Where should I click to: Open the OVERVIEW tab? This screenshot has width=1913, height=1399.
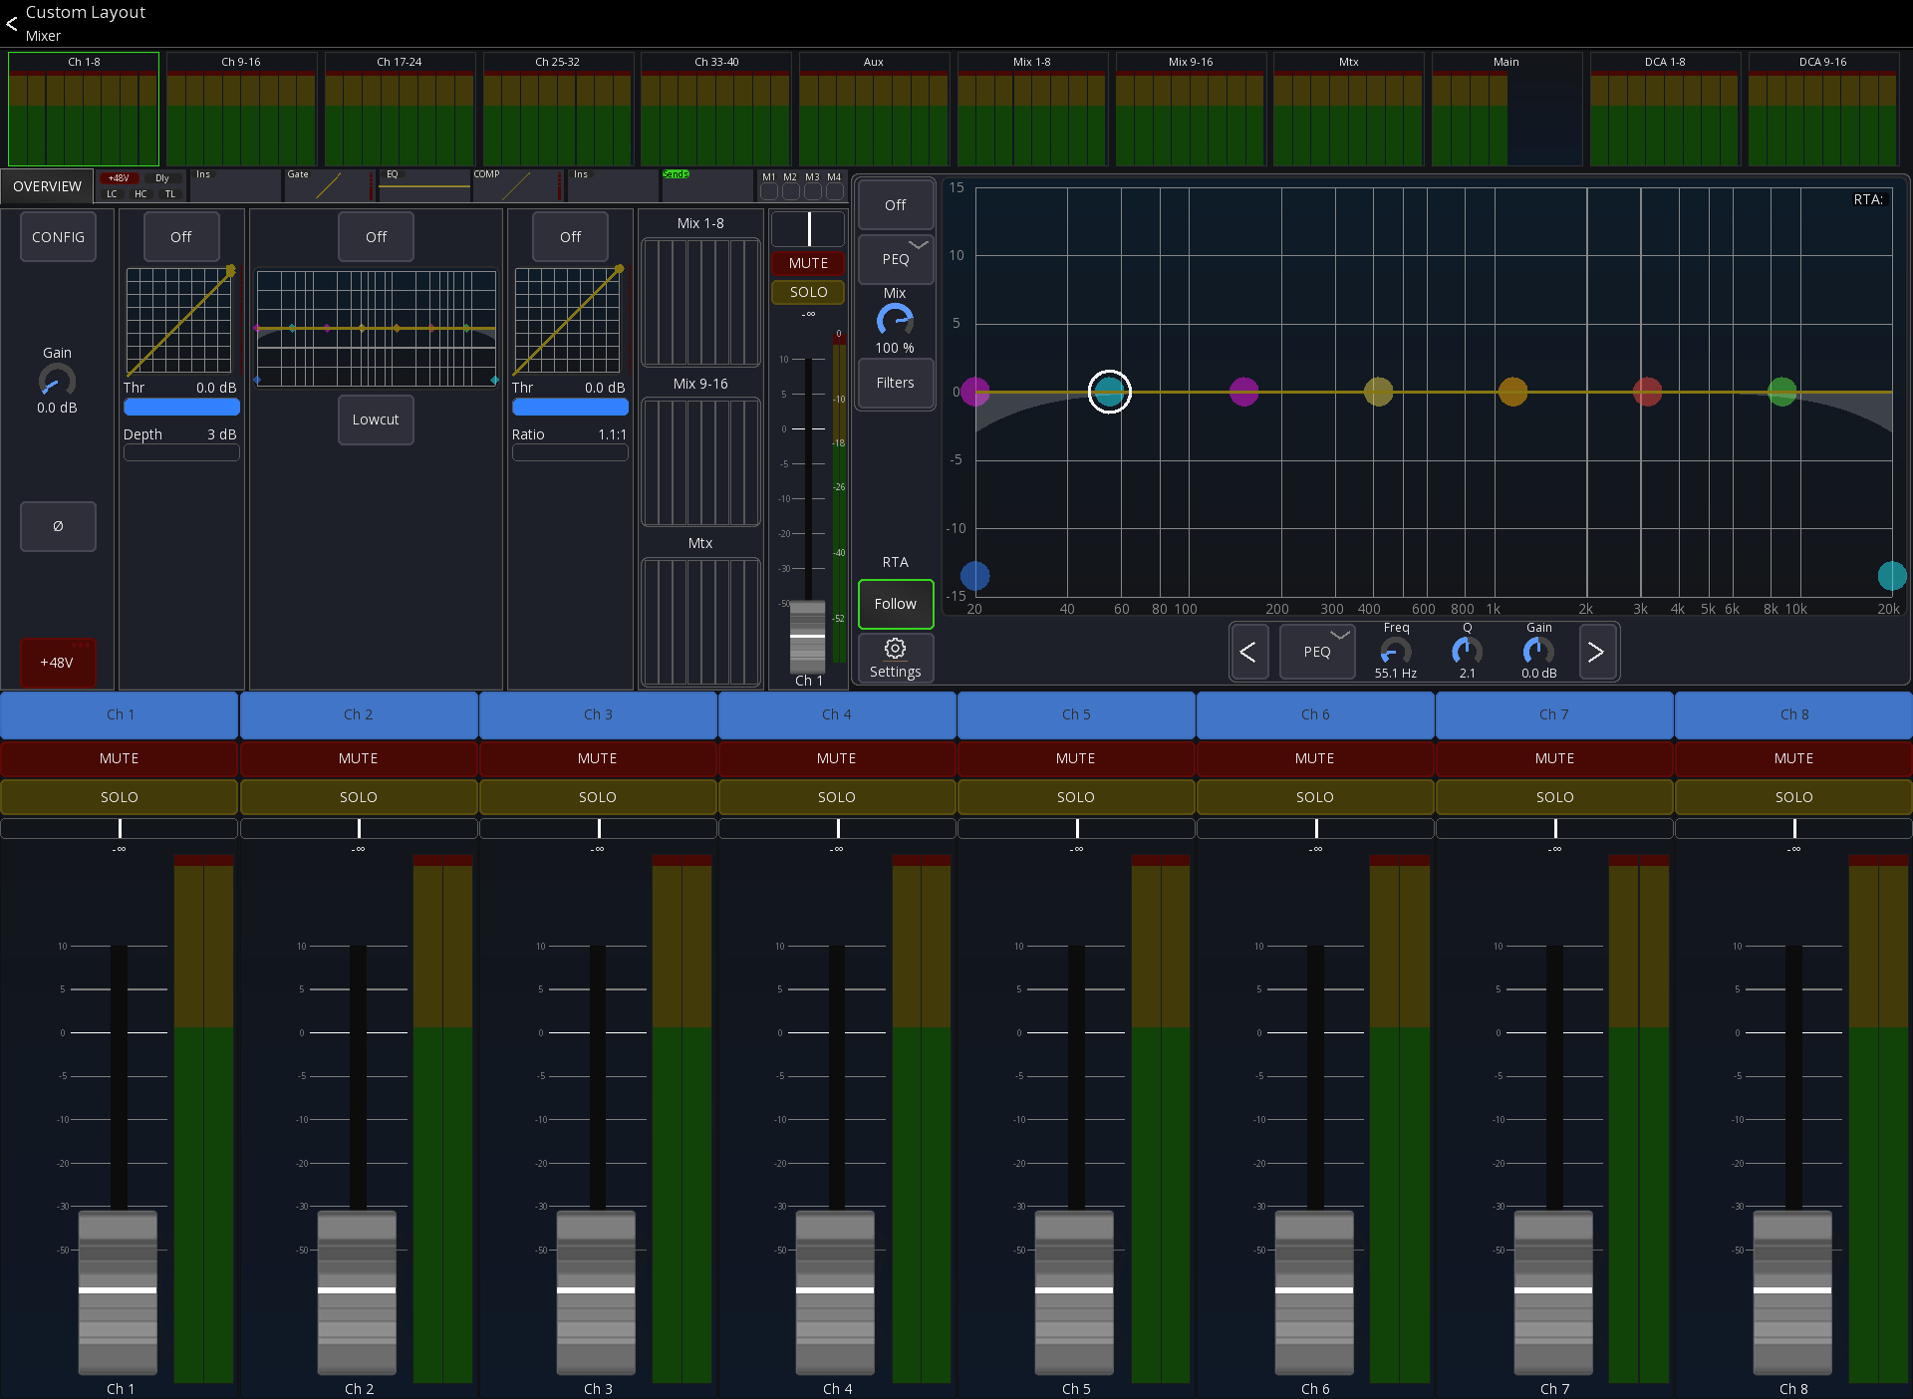[x=47, y=186]
